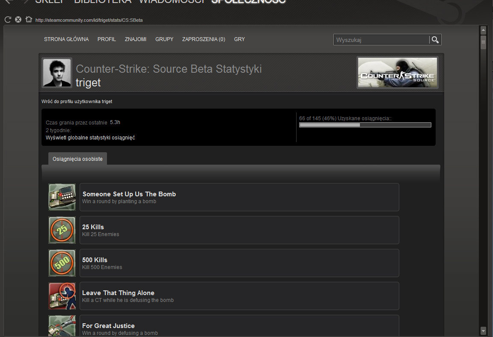Select the 25 Kills achievement icon
Image resolution: width=493 pixels, height=337 pixels.
coord(62,230)
